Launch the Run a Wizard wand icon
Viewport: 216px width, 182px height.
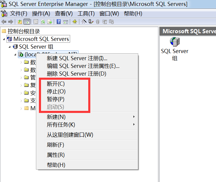click(84, 22)
